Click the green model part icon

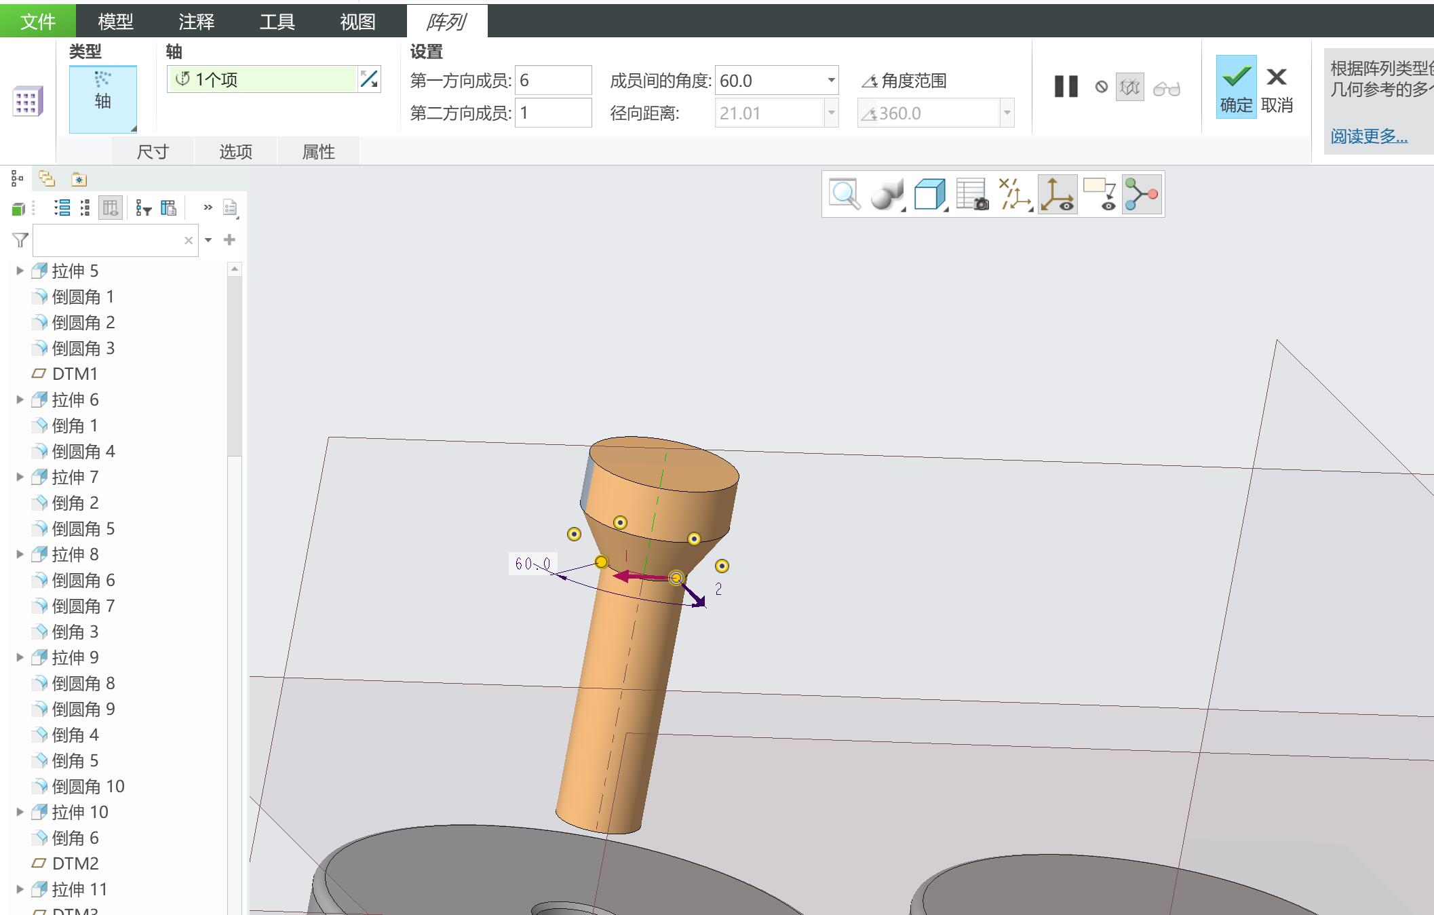(18, 208)
